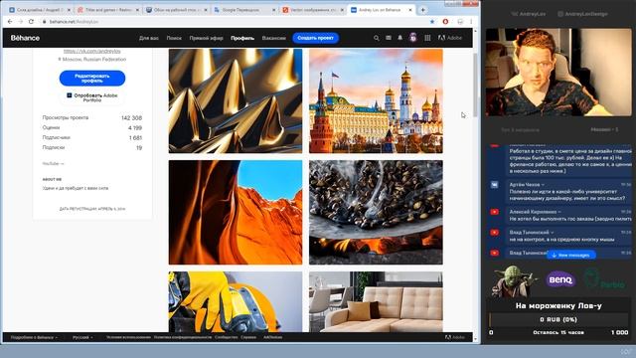Click the Создать проект button
636x358 pixels.
316,38
